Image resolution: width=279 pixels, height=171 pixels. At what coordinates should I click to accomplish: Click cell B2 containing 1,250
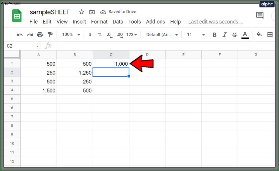[x=75, y=72]
